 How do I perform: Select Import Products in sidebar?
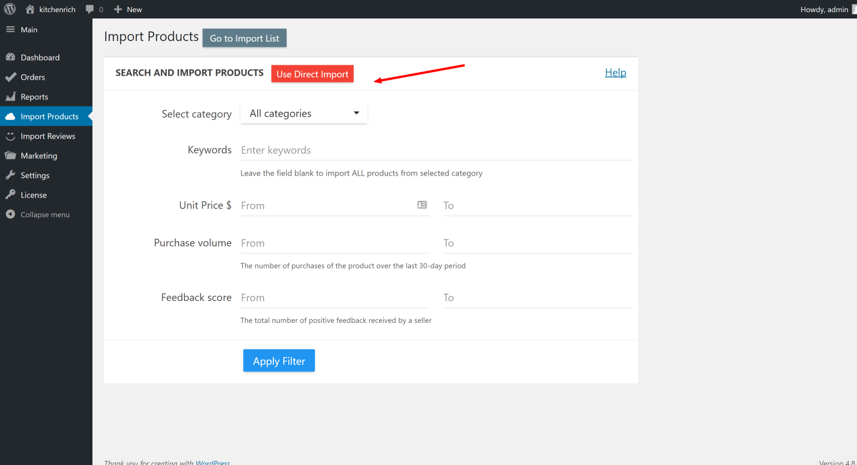tap(49, 116)
